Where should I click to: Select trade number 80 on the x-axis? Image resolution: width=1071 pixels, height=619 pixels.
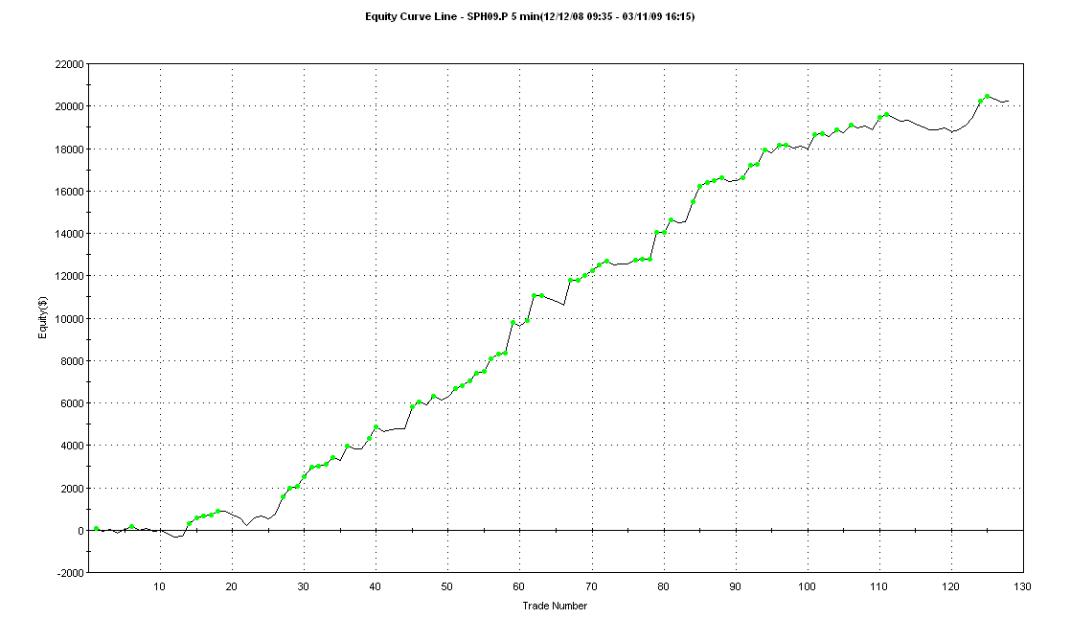tap(663, 586)
